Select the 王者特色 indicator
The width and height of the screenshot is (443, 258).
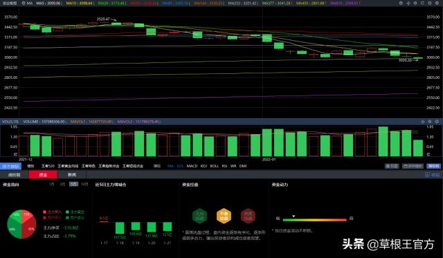point(89,166)
